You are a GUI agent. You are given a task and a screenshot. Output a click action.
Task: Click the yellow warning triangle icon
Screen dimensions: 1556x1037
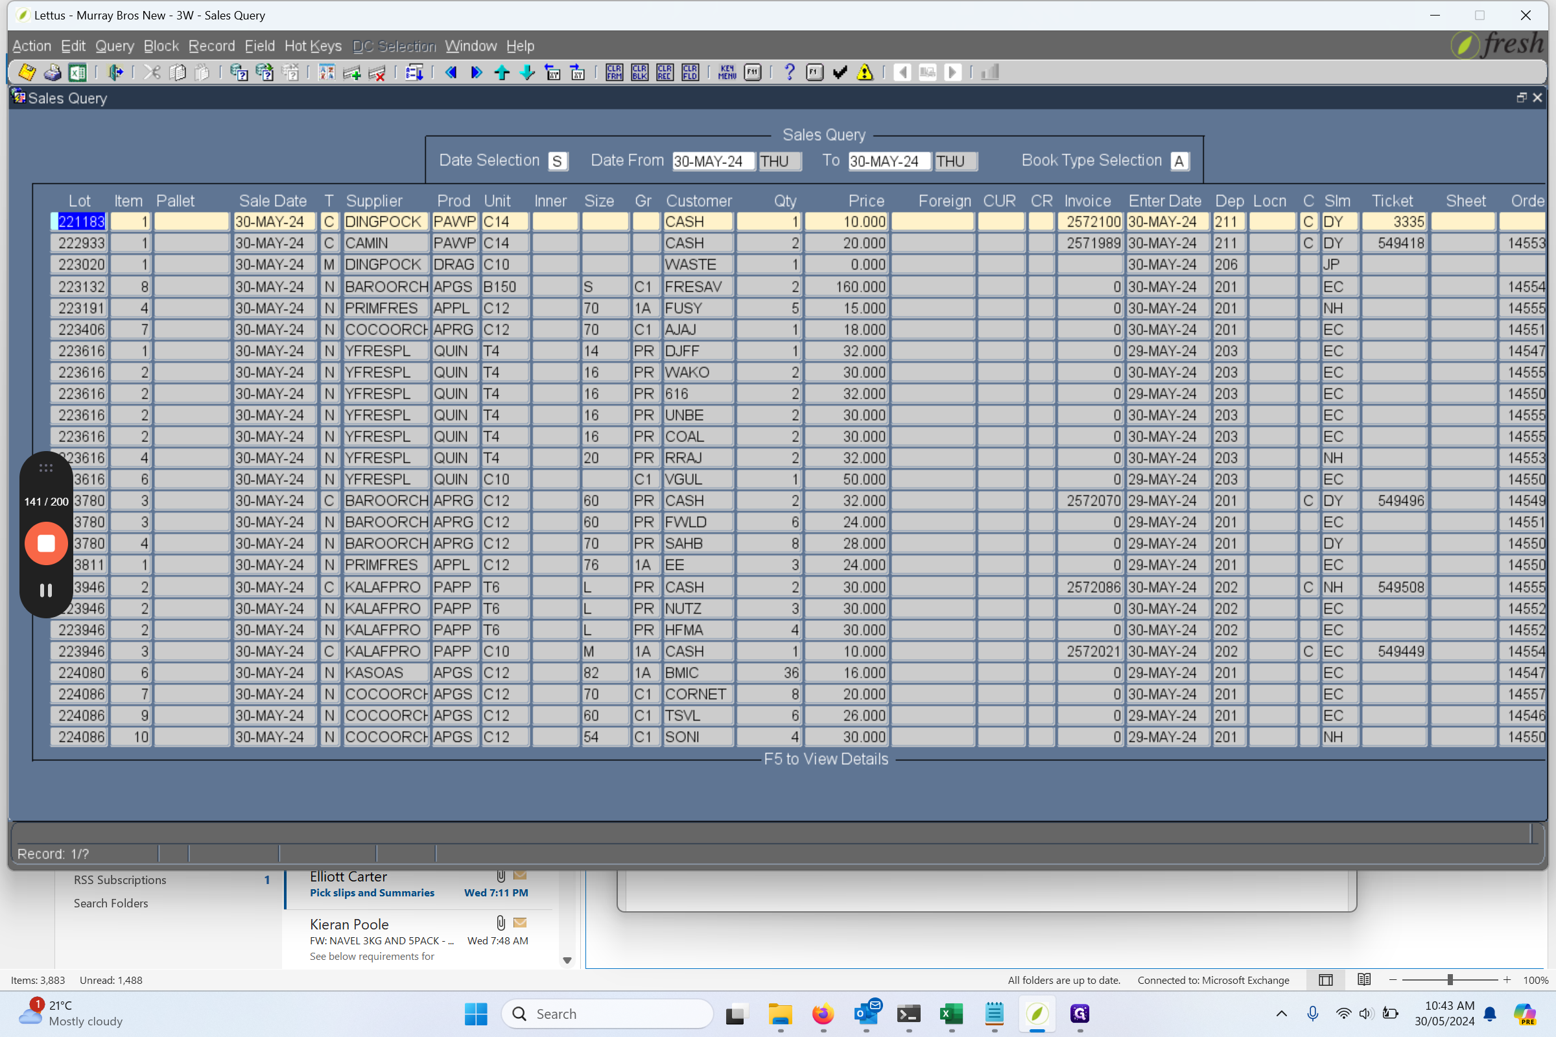pos(865,72)
